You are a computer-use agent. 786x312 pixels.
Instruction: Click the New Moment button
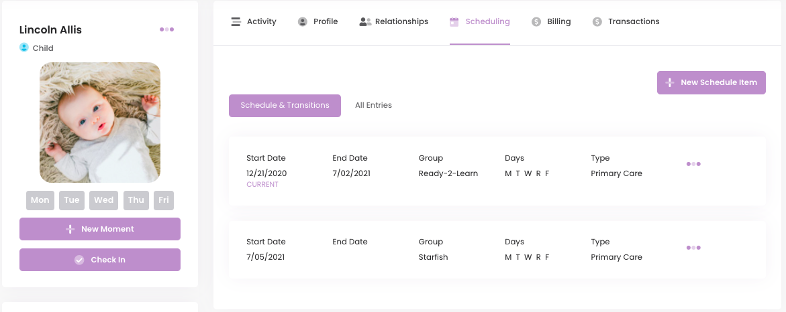[100, 229]
